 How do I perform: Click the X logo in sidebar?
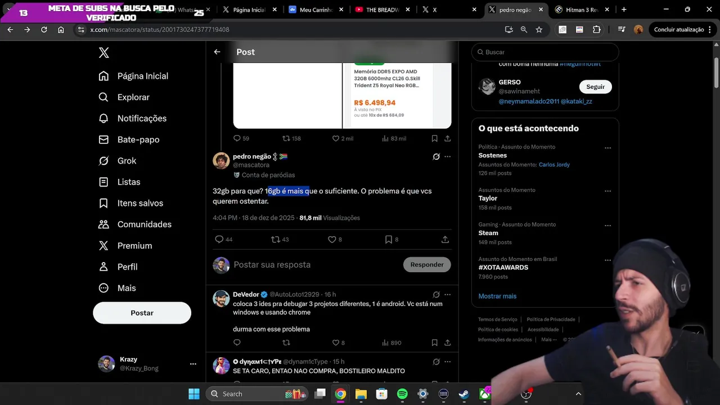pos(104,53)
